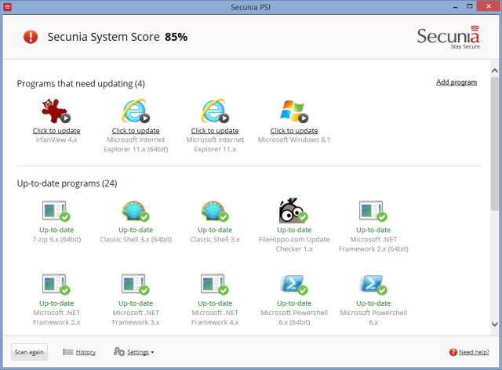Click the Secunia logo in header

pyautogui.click(x=446, y=37)
